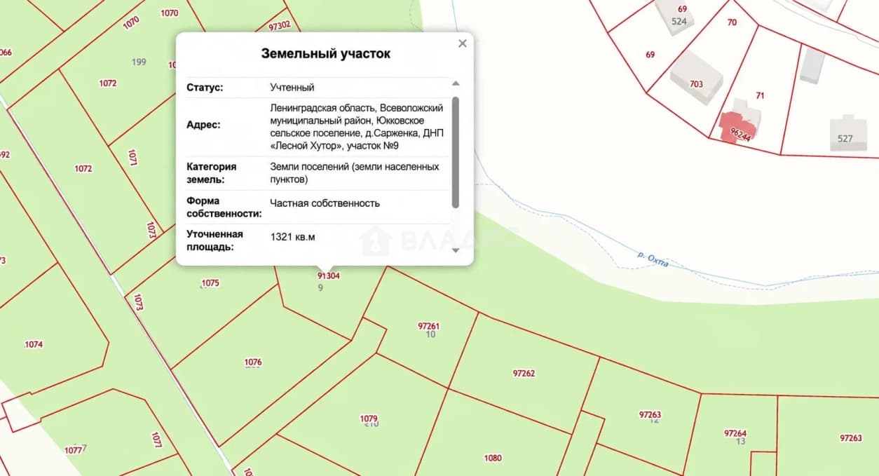Image resolution: width=879 pixels, height=476 pixels.
Task: Click the 'Частная собственность' value
Action: tap(325, 203)
